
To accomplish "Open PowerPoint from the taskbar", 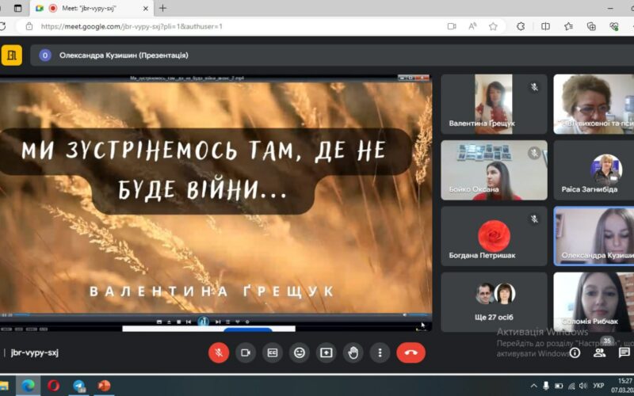I will (104, 386).
